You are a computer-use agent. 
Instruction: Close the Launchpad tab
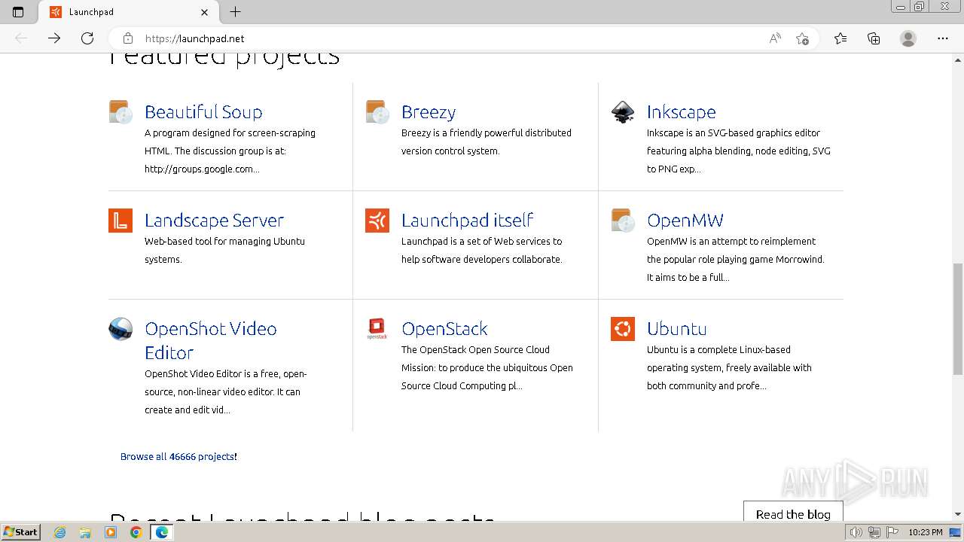(x=205, y=12)
